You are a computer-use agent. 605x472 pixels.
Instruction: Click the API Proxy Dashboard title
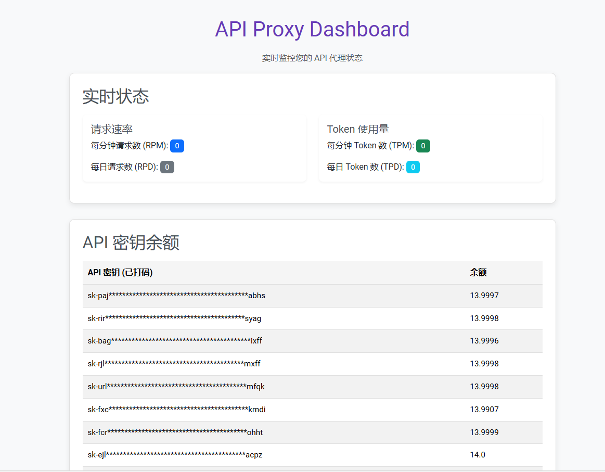312,29
